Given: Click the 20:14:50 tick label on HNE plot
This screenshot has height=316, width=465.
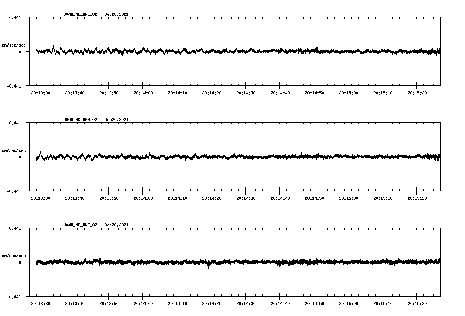Looking at the screenshot, I should coord(314,93).
